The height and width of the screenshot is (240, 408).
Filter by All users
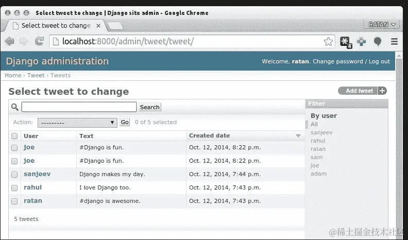(314, 124)
